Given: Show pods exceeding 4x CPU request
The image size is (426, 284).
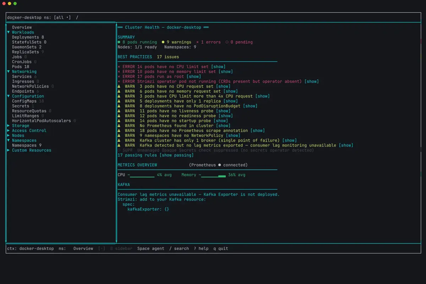Looking at the screenshot, I should (x=263, y=96).
